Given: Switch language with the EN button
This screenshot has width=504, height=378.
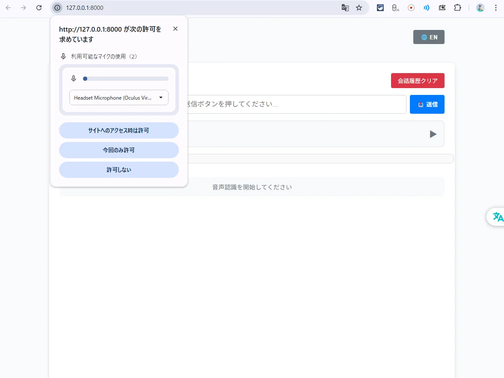Looking at the screenshot, I should (x=429, y=37).
